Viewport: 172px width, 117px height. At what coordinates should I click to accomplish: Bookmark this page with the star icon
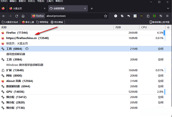pos(106,16)
